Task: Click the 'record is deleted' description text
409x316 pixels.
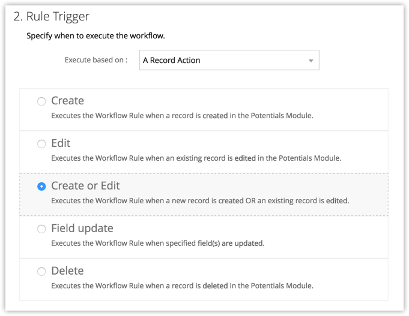Action: point(182,286)
